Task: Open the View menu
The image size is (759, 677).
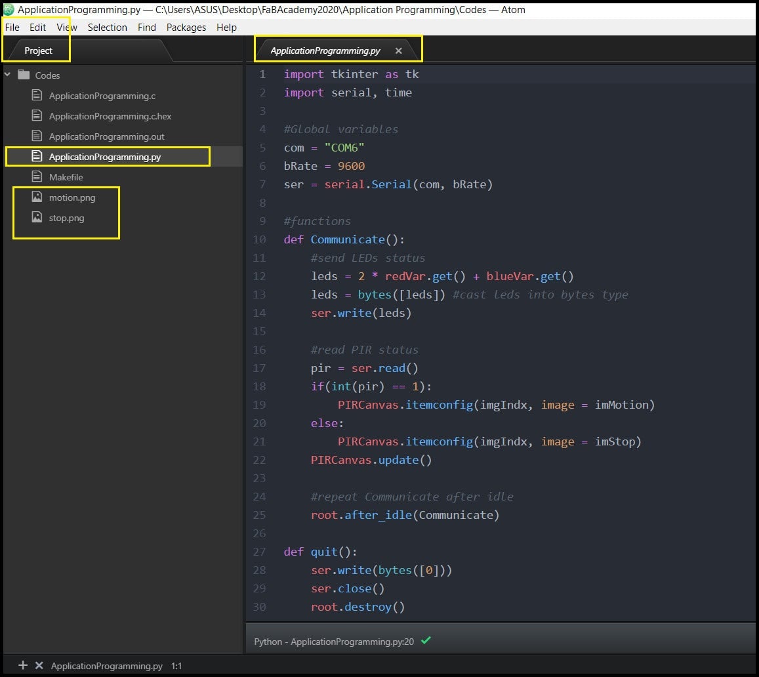Action: [x=67, y=27]
